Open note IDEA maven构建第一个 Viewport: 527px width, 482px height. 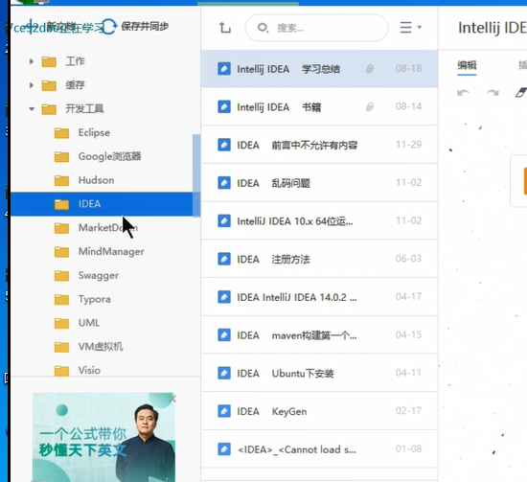click(x=319, y=335)
